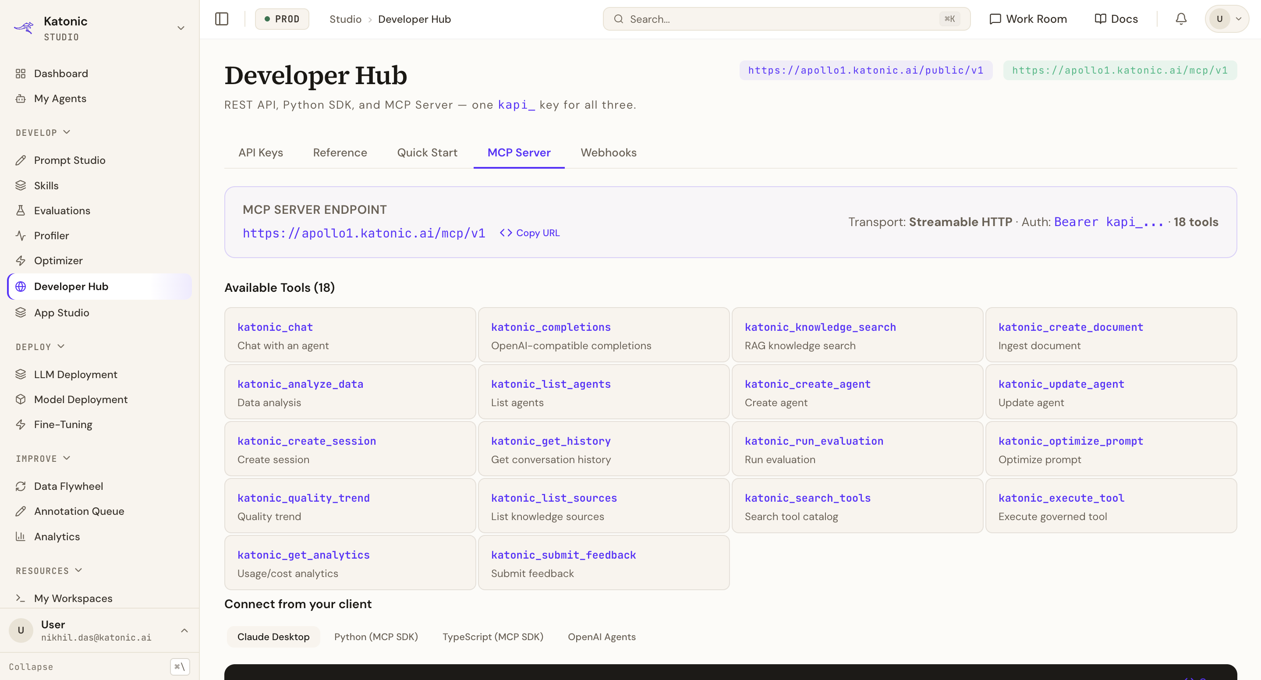Click the Work Room chat icon
The height and width of the screenshot is (680, 1261).
(x=995, y=19)
